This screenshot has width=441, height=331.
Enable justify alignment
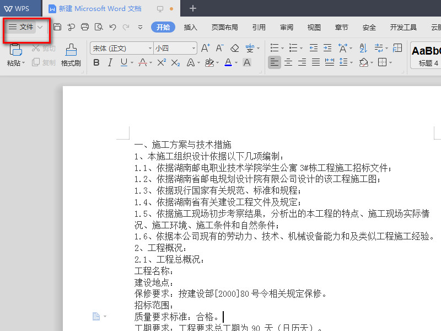pyautogui.click(x=315, y=62)
